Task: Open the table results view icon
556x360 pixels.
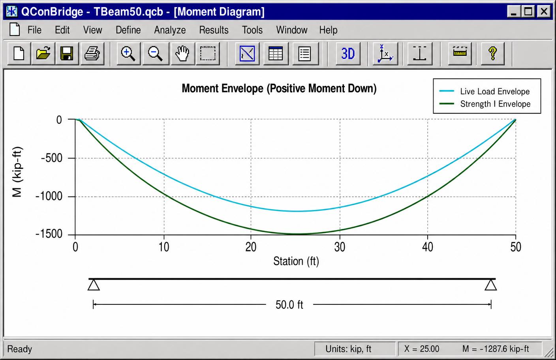Action: 275,53
